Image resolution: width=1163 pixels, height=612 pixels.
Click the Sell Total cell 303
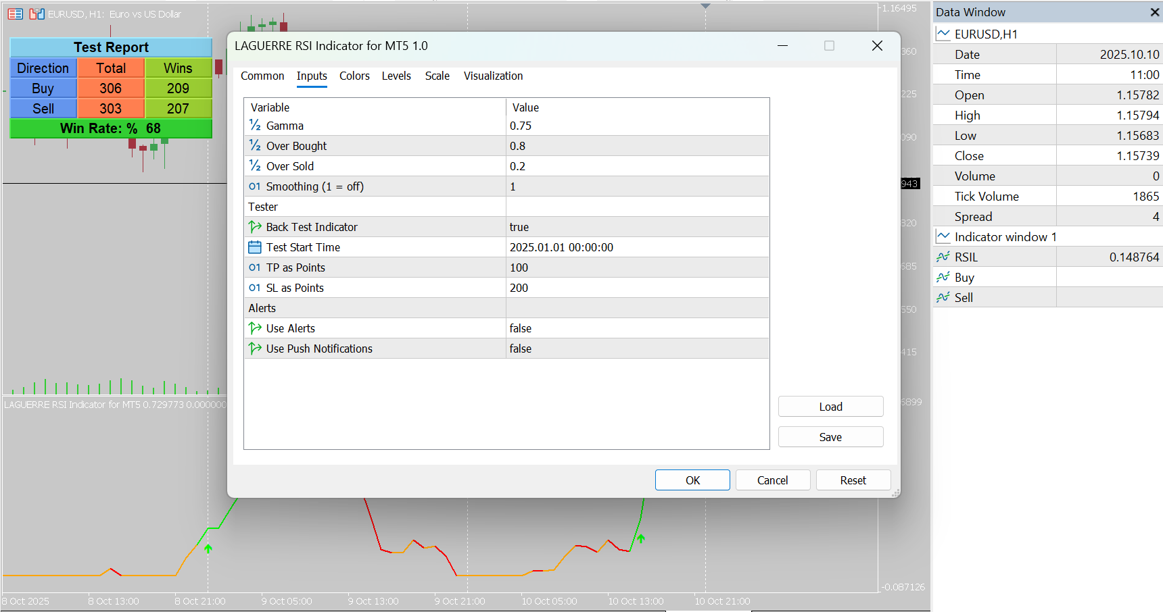pos(111,109)
